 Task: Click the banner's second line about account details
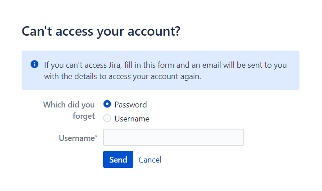(122, 76)
